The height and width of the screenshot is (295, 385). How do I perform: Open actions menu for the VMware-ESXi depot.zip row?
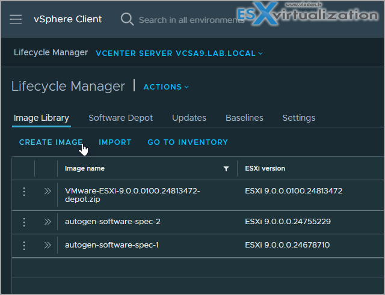(24, 192)
